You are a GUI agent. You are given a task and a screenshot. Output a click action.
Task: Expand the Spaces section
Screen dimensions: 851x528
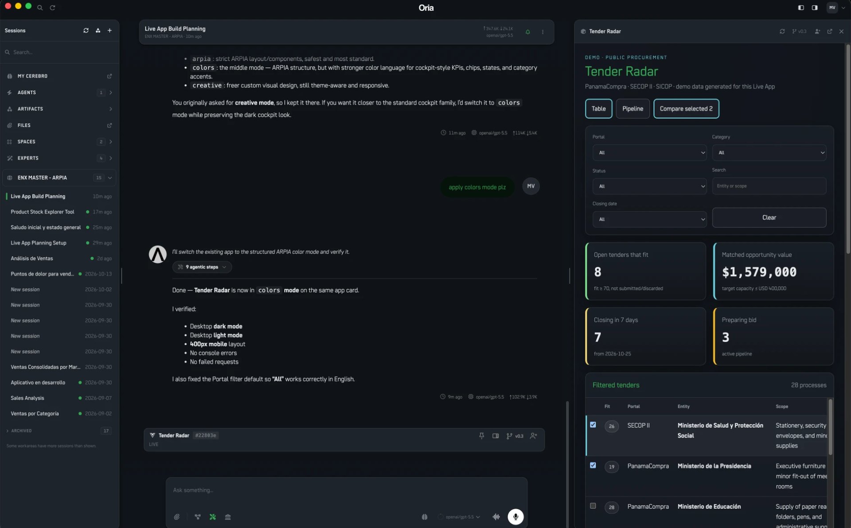(110, 142)
